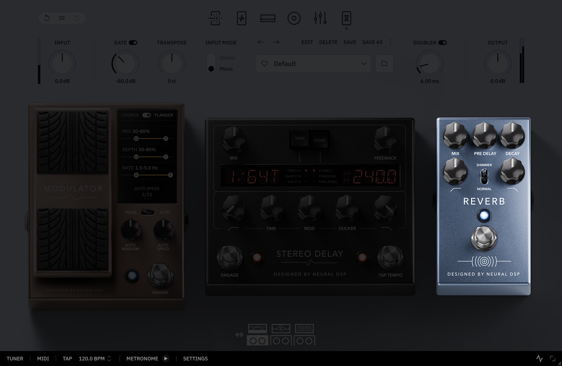The image size is (562, 366).
Task: Click the undo arrow icon
Action: (47, 18)
